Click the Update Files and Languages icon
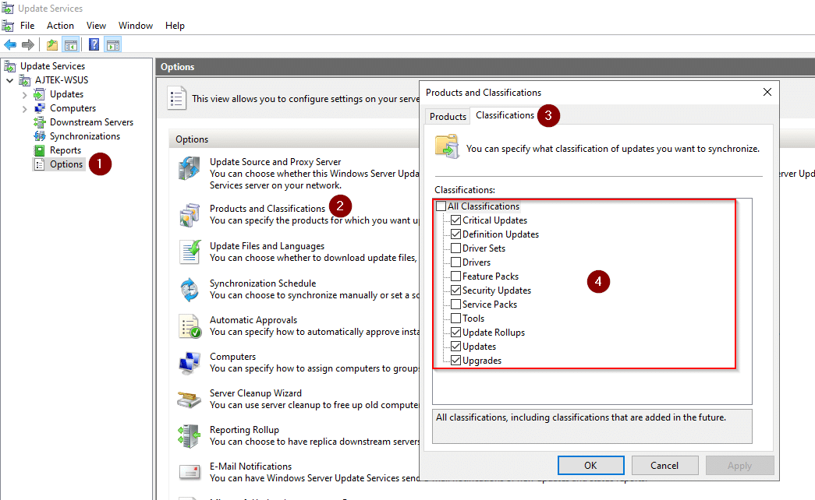 coord(190,252)
